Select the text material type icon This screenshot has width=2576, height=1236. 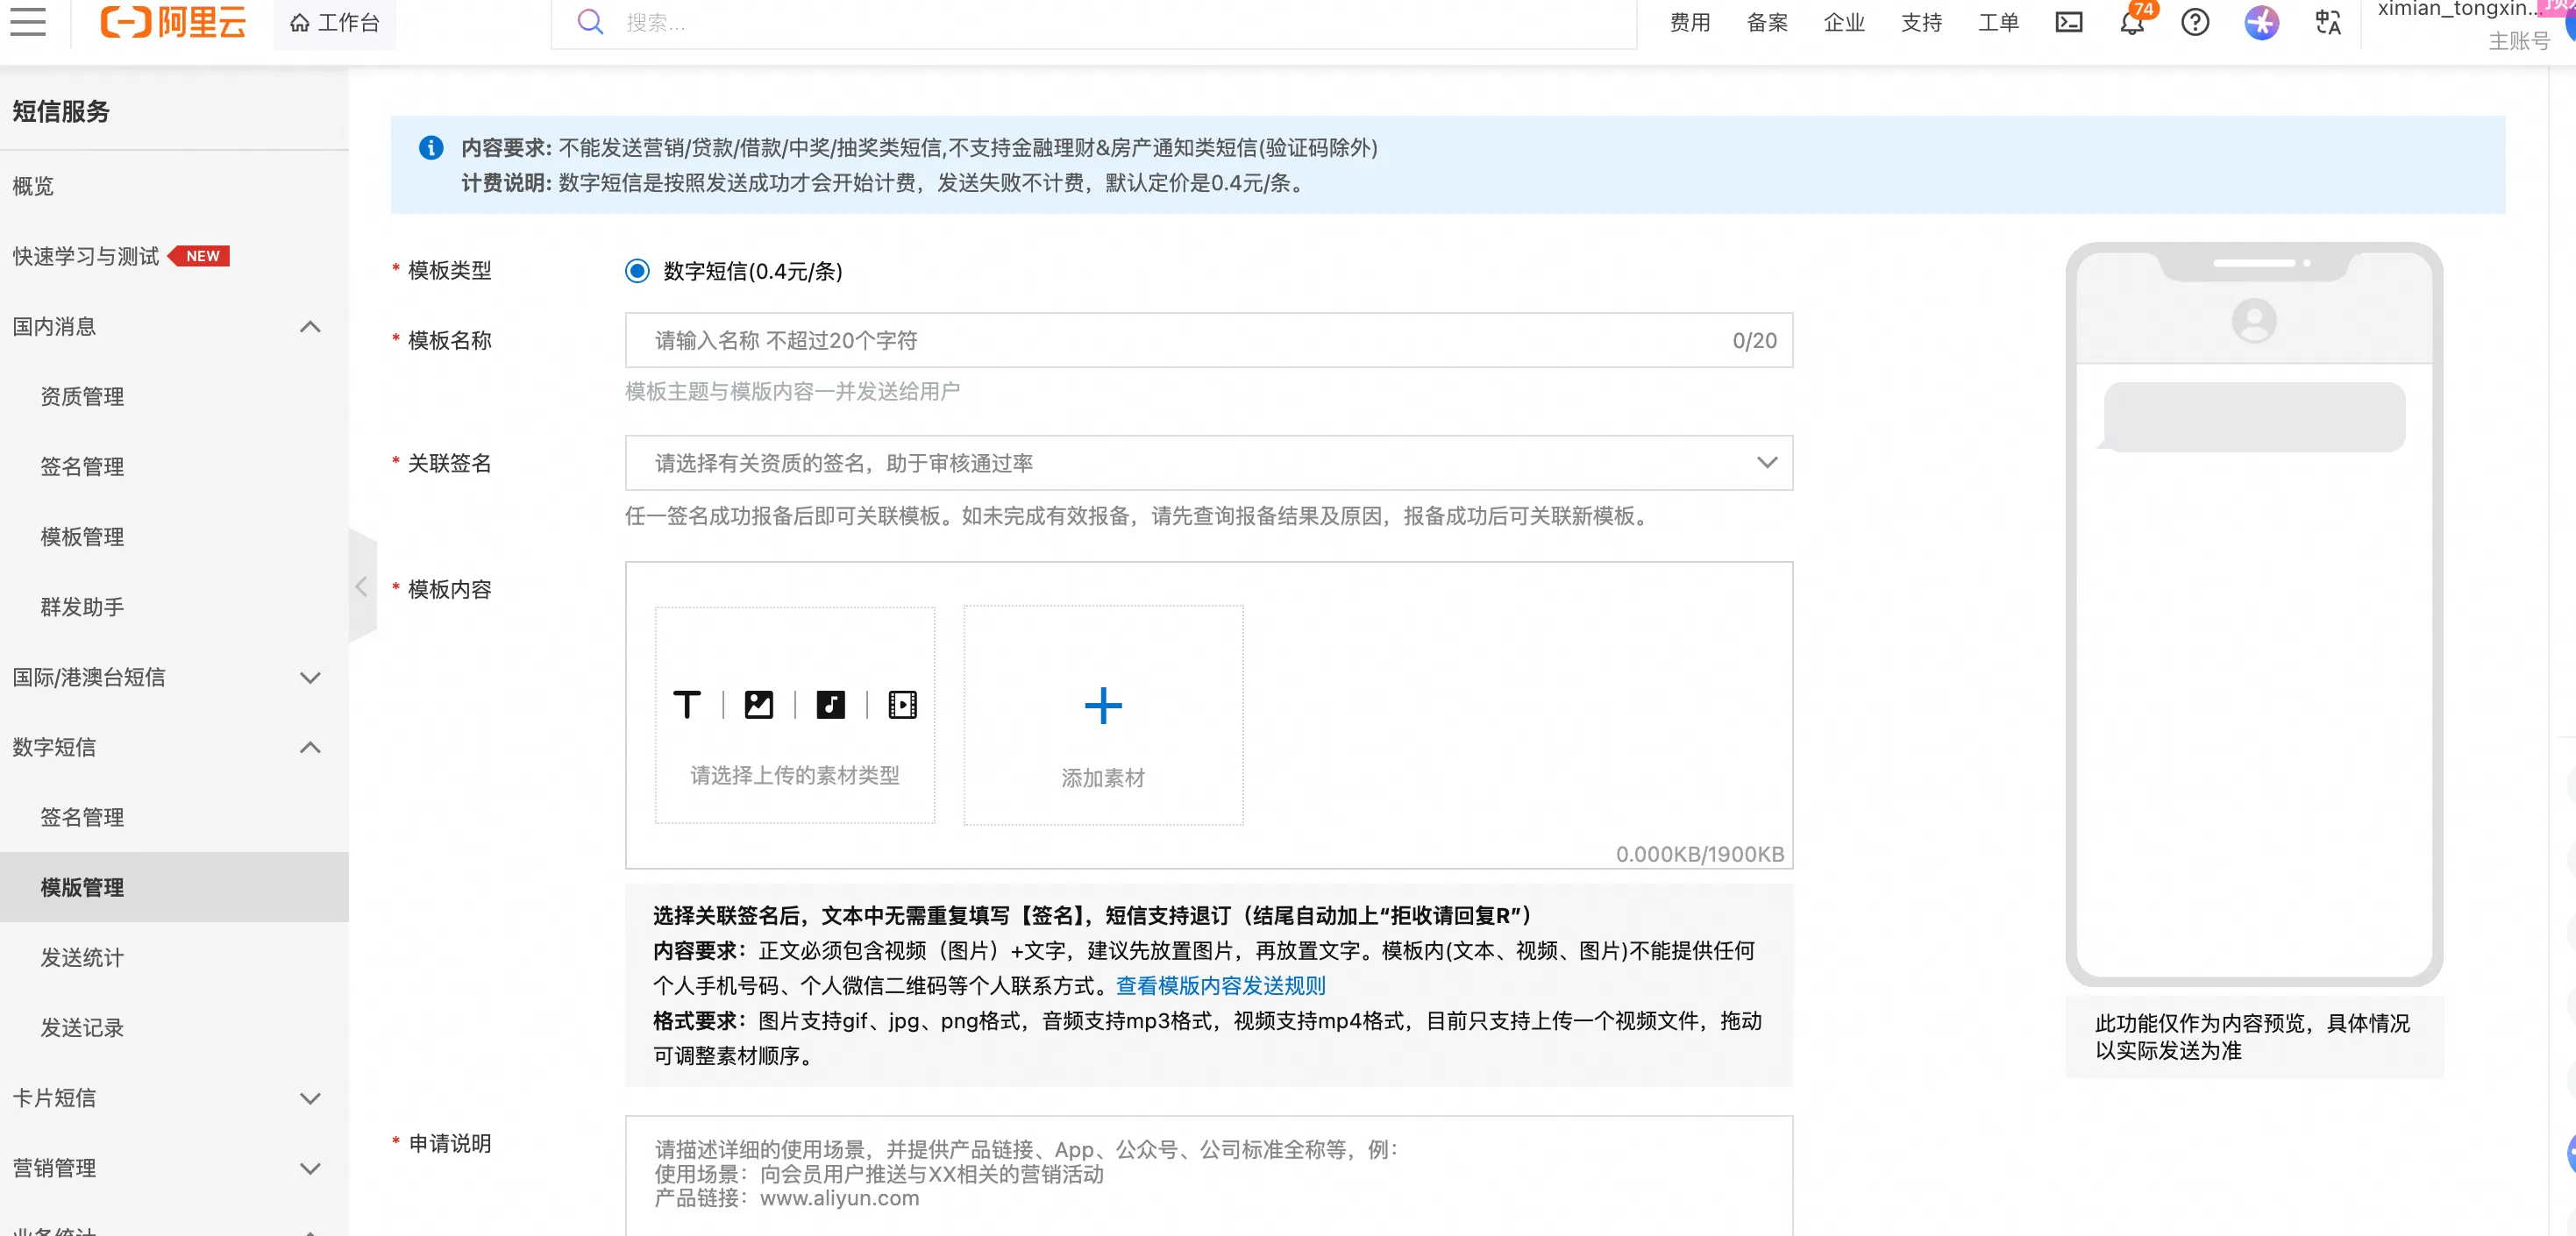(x=686, y=705)
